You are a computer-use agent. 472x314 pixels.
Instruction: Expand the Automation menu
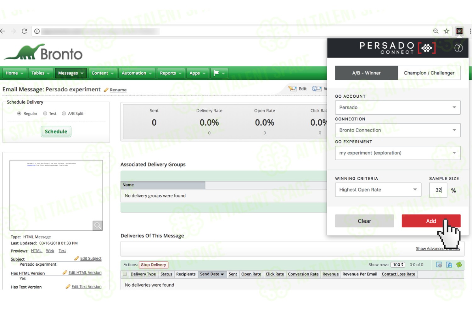(137, 73)
